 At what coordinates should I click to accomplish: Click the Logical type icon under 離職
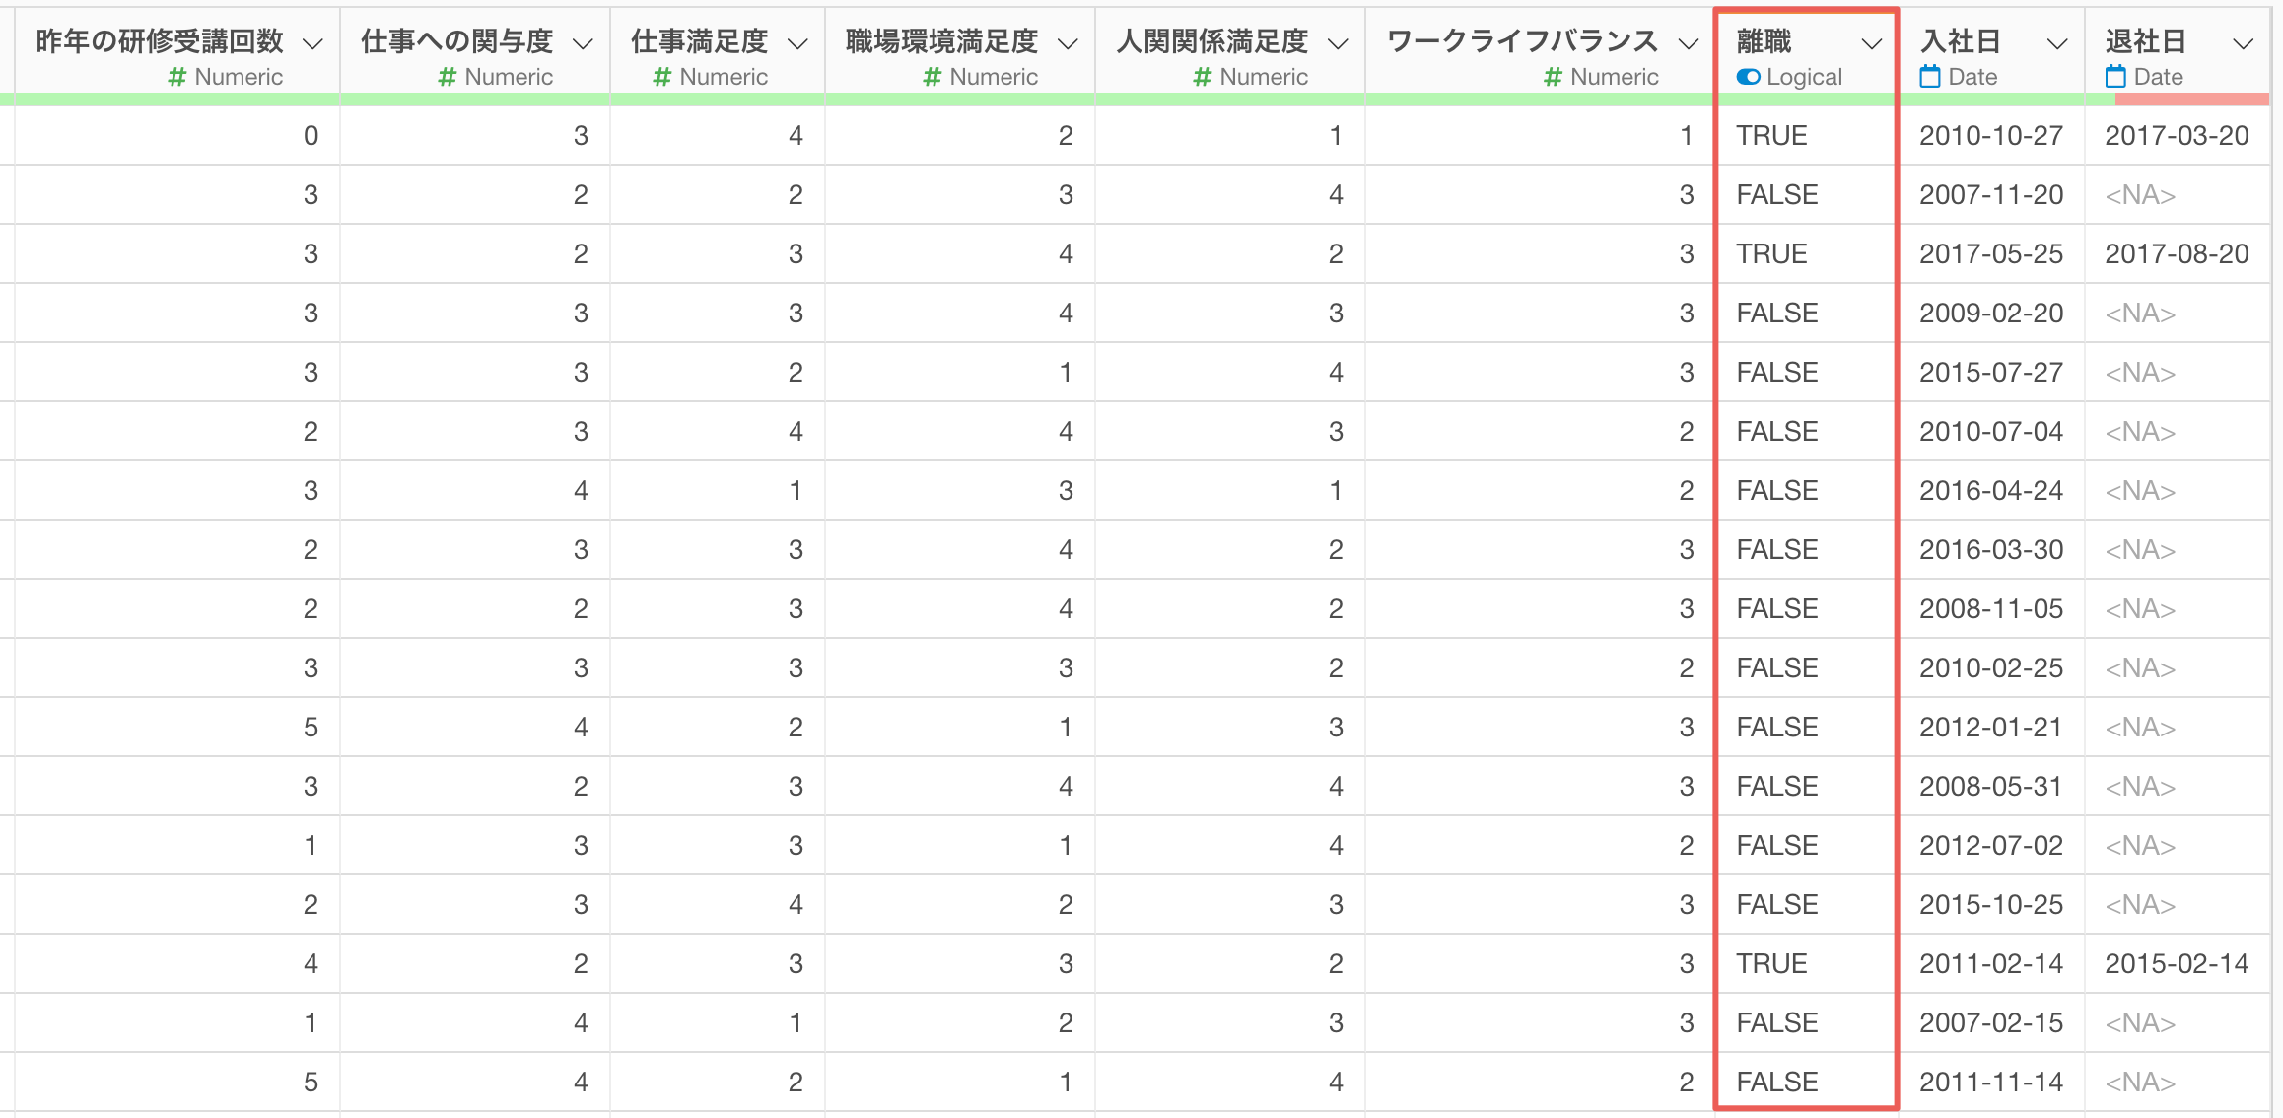coord(1748,77)
